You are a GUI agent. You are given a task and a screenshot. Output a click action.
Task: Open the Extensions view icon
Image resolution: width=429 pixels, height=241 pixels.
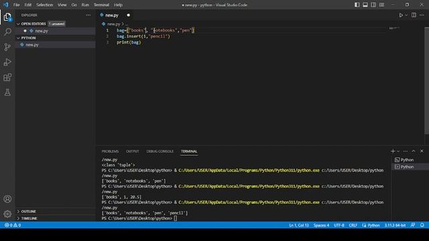[x=7, y=78]
